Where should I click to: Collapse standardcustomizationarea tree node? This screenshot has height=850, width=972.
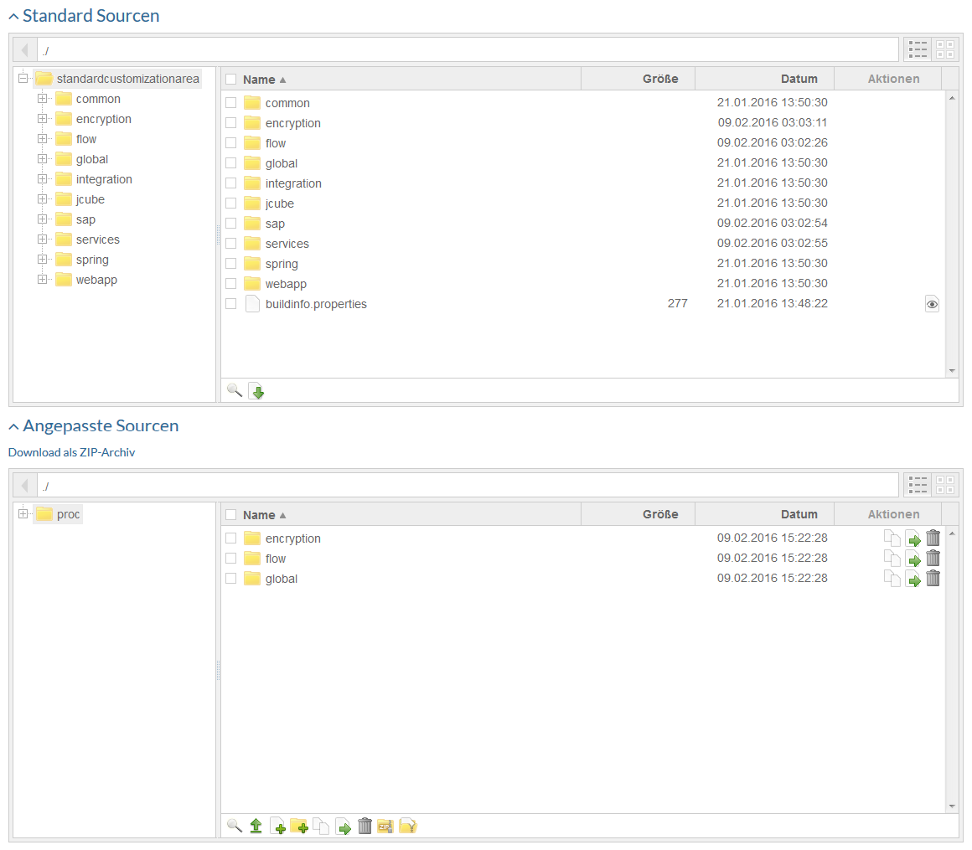pyautogui.click(x=23, y=78)
